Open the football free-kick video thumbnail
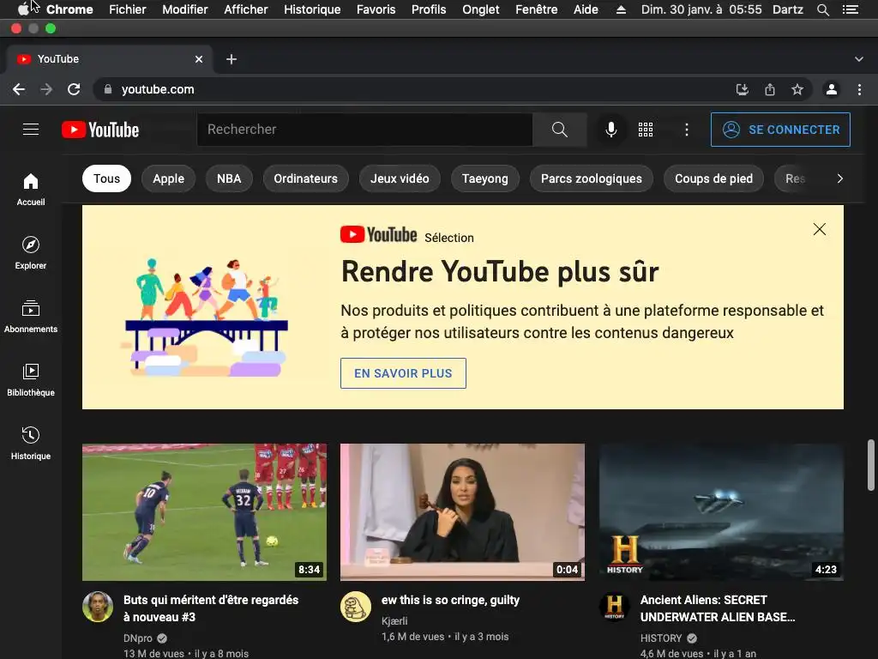This screenshot has width=878, height=659. coord(204,512)
